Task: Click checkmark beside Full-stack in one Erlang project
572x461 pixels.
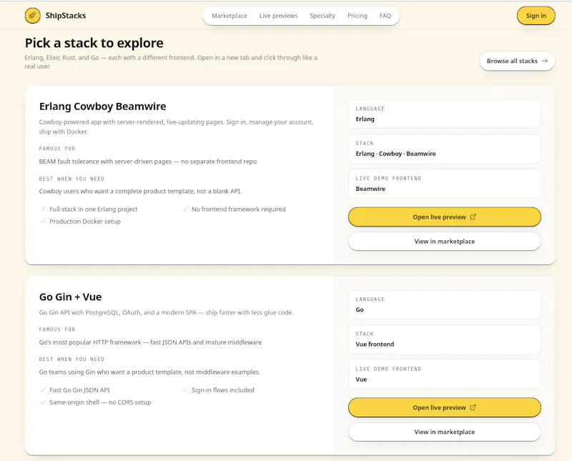Action: pyautogui.click(x=42, y=209)
